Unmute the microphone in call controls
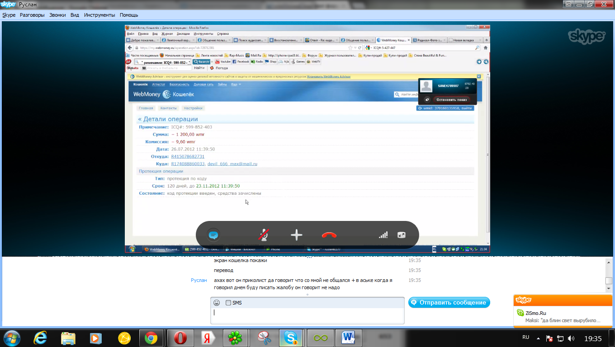 click(264, 235)
